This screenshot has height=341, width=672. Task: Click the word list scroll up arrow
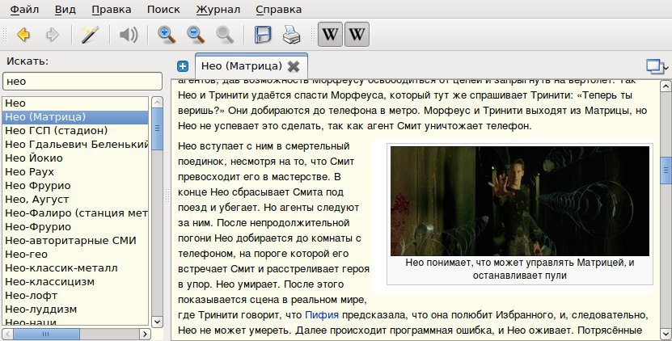[x=158, y=103]
